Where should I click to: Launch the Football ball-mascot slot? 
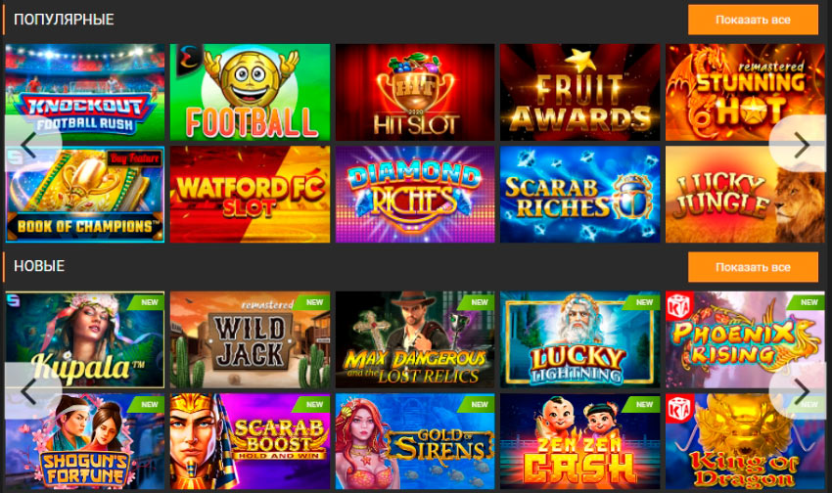[250, 92]
